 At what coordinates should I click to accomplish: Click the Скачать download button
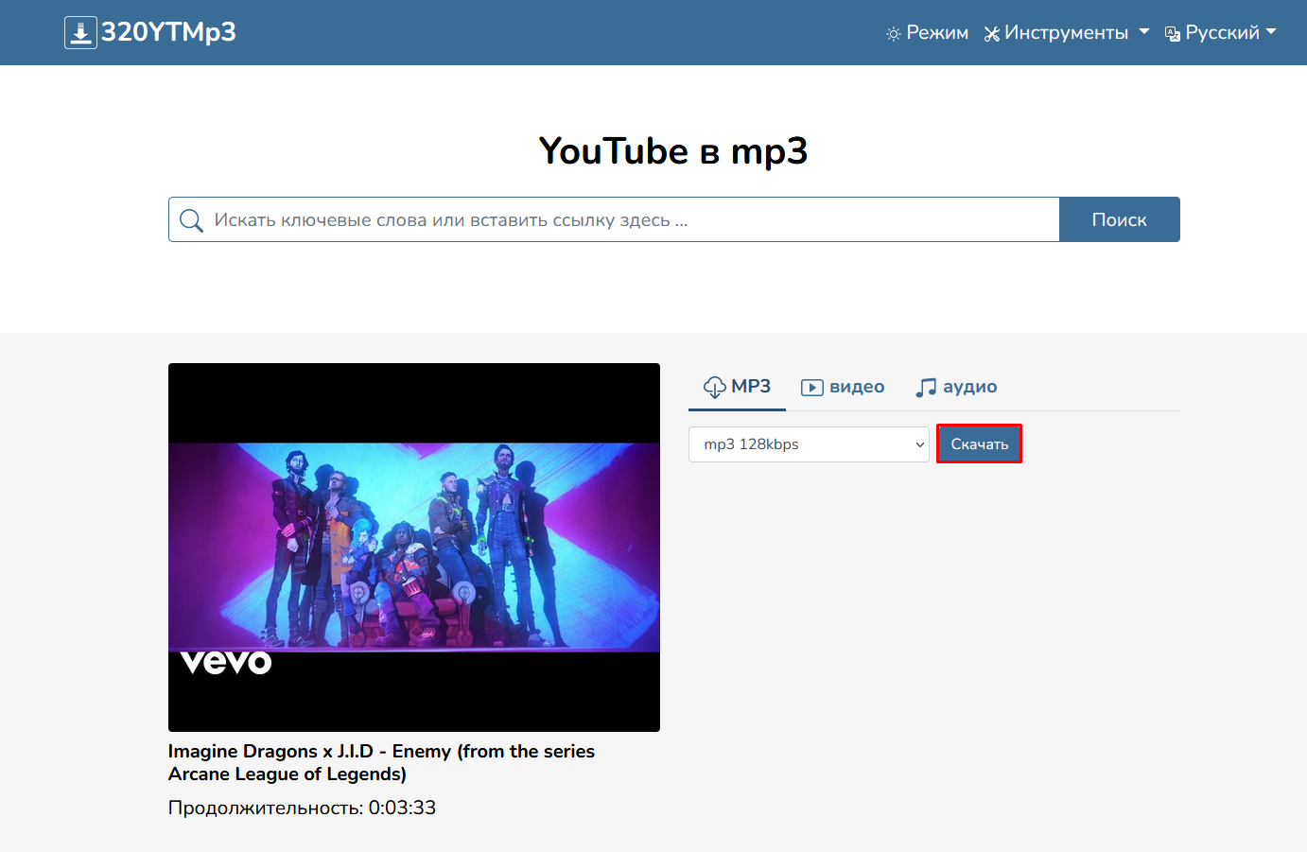[x=979, y=444]
